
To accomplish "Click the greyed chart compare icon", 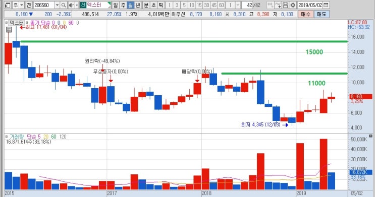I will click(x=270, y=5).
